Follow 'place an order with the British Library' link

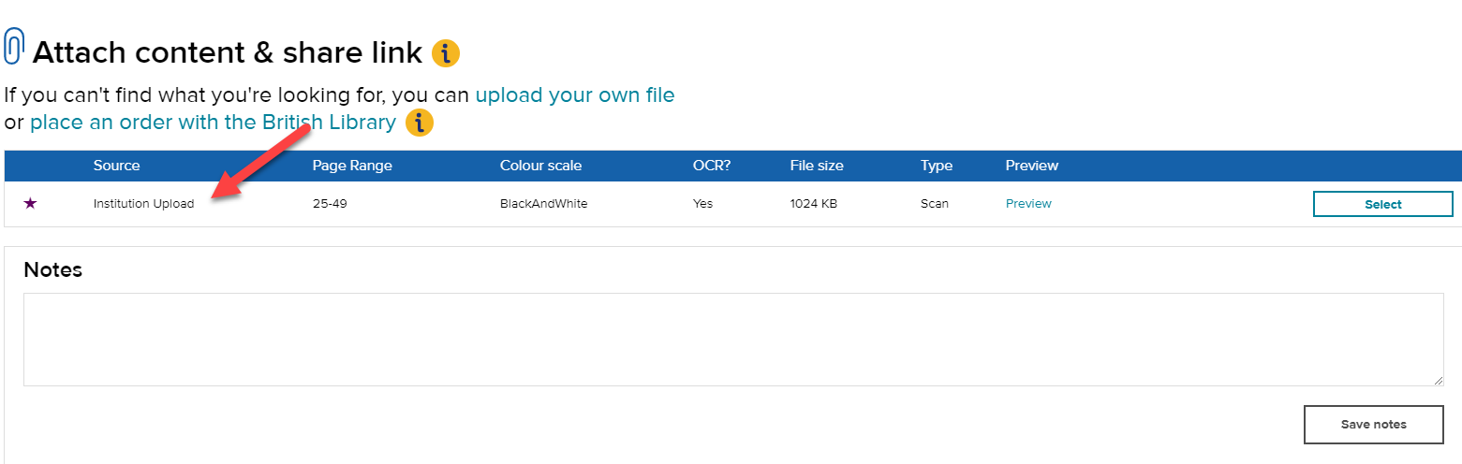coord(213,123)
